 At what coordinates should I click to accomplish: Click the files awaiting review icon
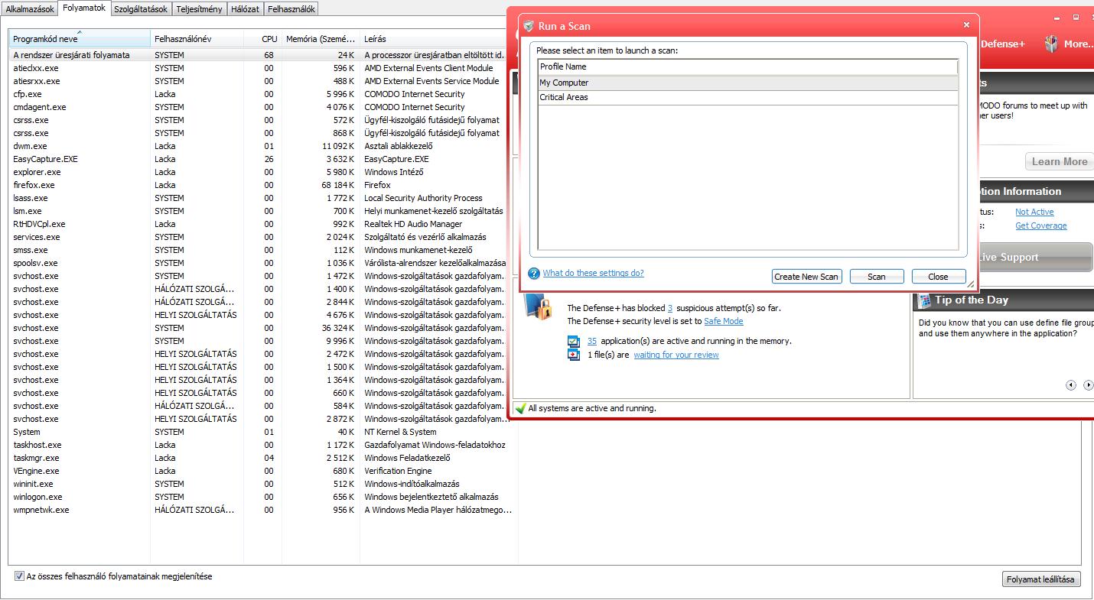coord(574,355)
